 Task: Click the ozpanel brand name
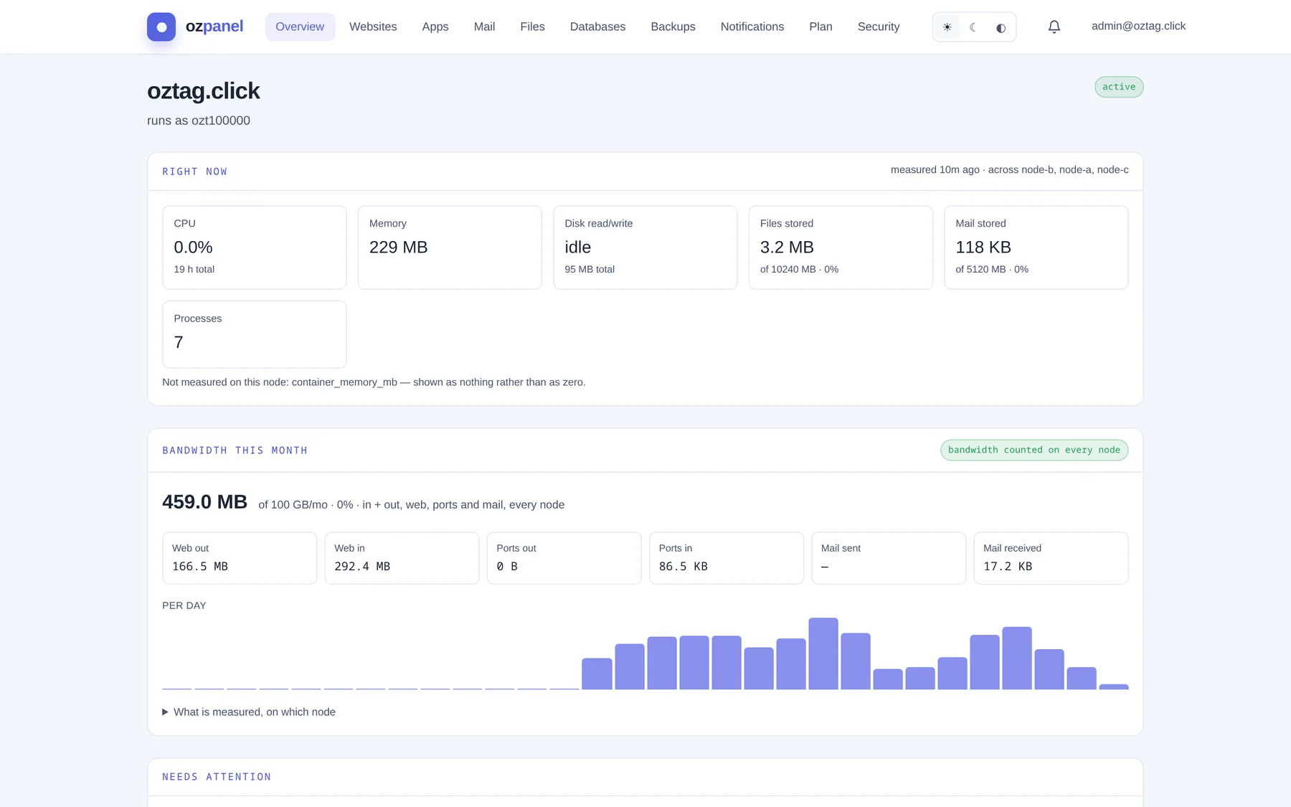pos(214,27)
